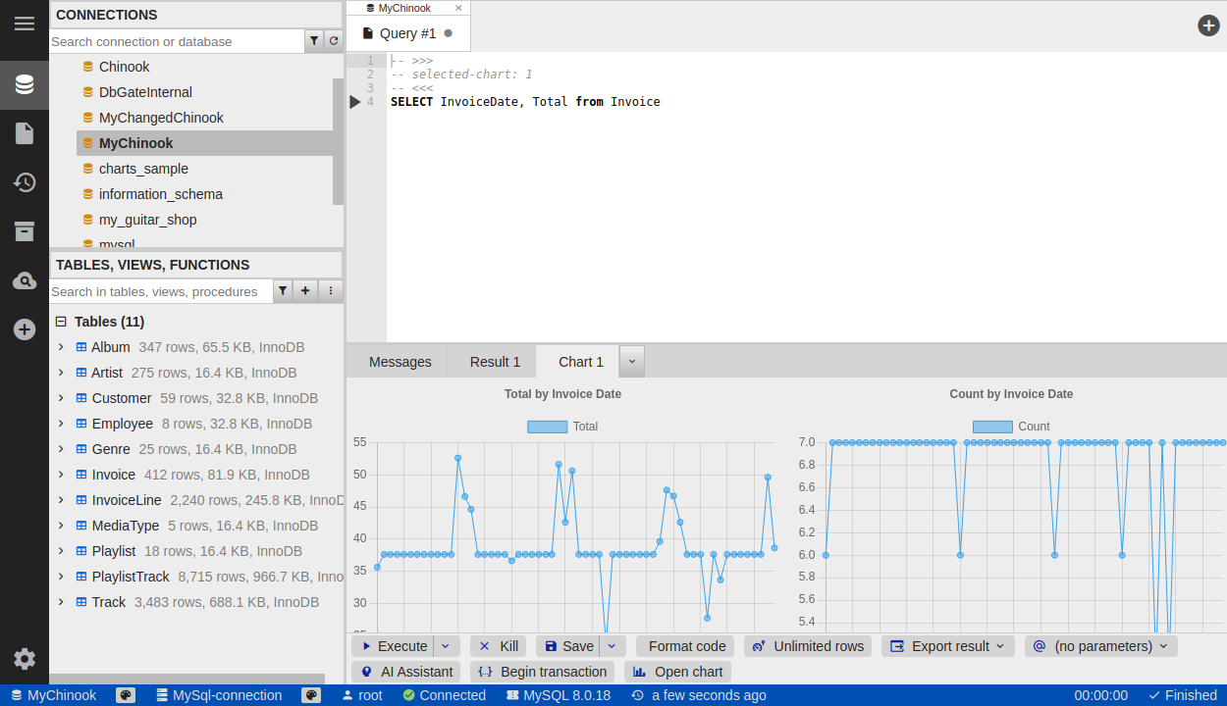Viewport: 1227px width, 706px height.
Task: Open the saved files sidebar icon
Action: coord(25,133)
